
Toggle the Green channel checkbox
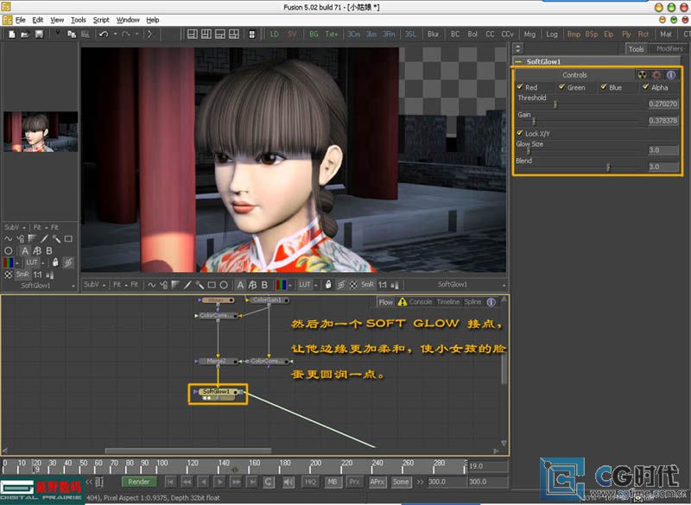point(562,86)
